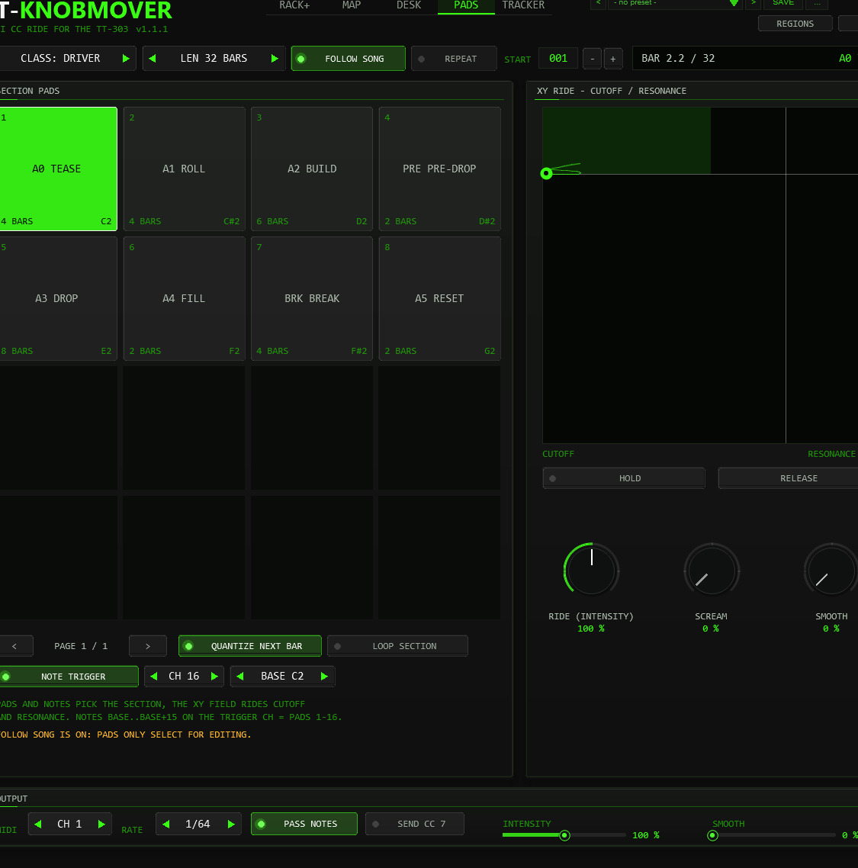
Task: Enable LOOP SECTION
Action: [397, 646]
